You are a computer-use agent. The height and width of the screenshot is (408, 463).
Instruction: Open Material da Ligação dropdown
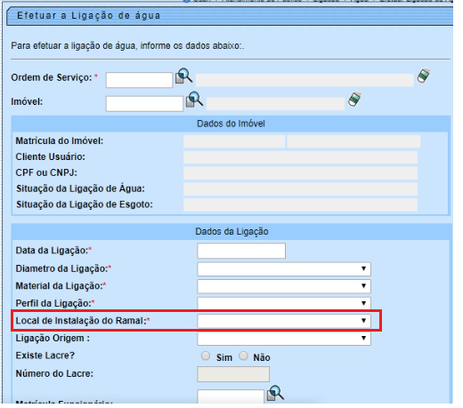click(284, 286)
